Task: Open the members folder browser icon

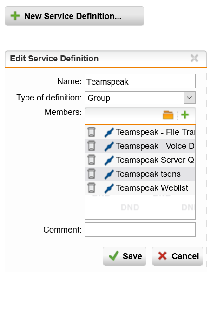Action: tap(168, 115)
